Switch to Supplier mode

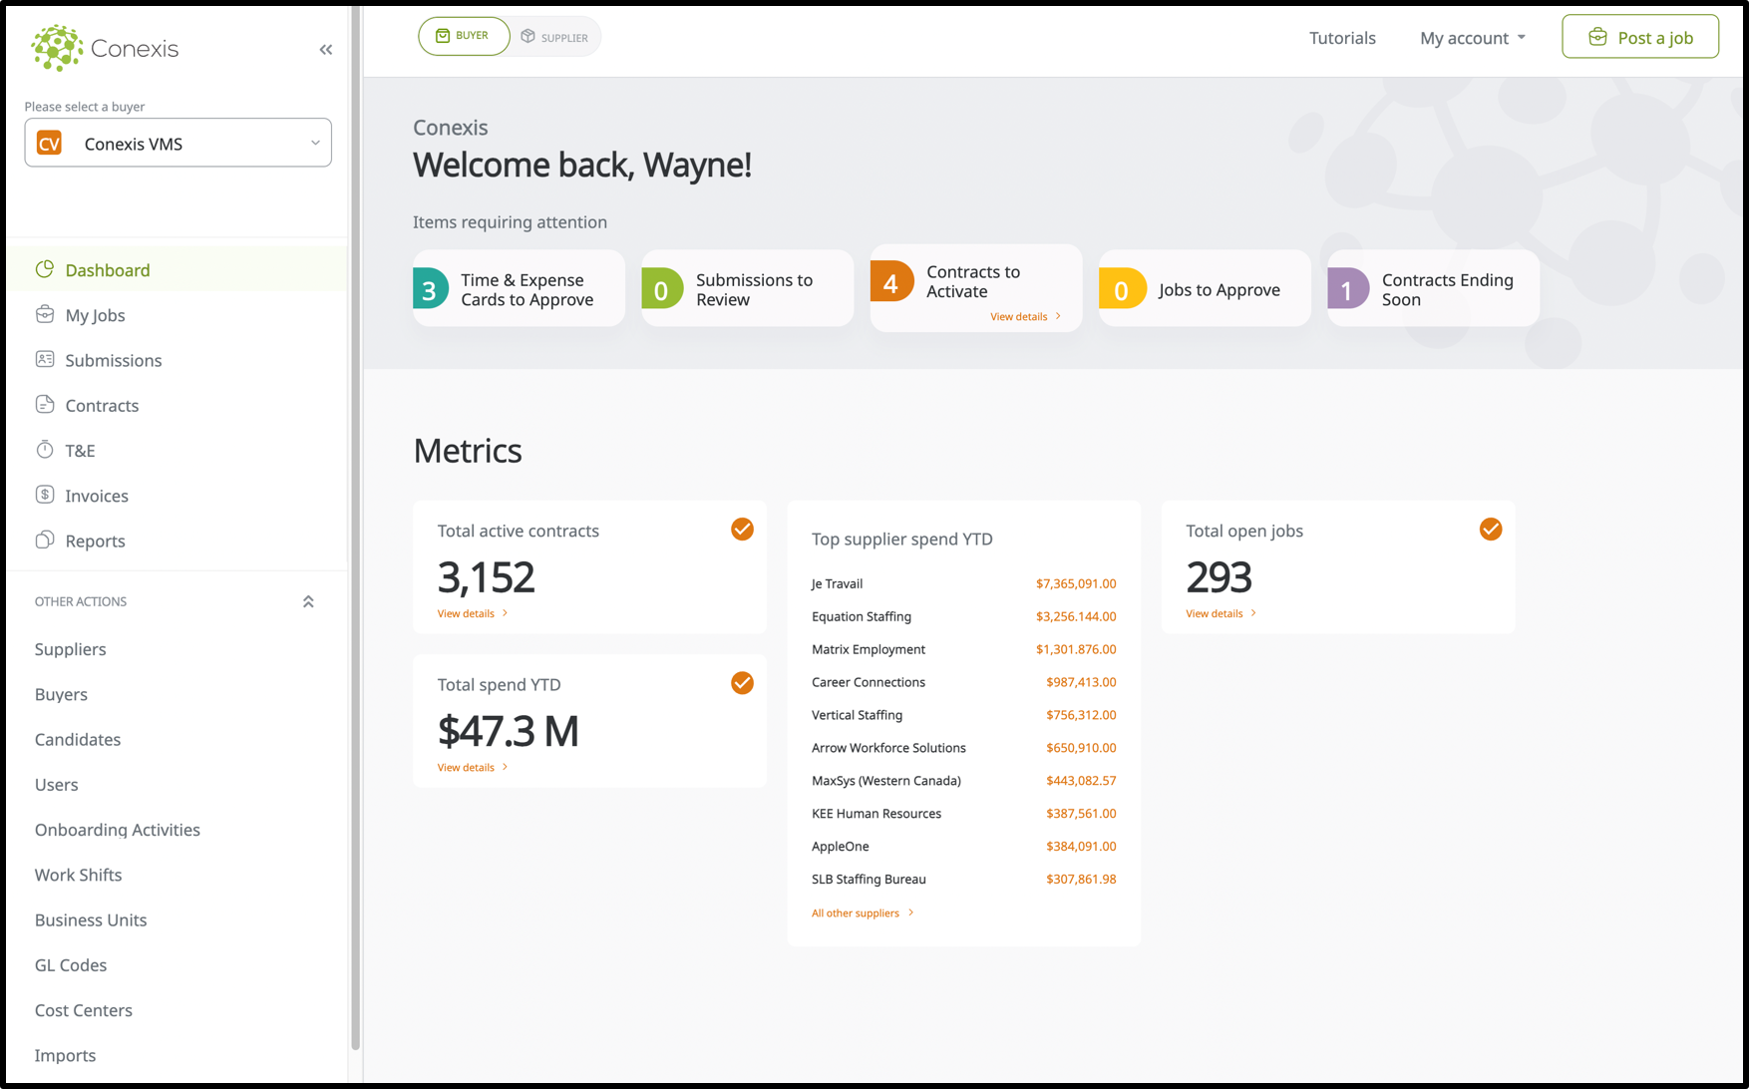[555, 37]
